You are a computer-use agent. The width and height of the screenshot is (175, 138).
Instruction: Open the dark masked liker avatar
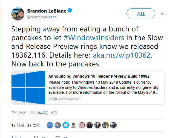pos(90,125)
